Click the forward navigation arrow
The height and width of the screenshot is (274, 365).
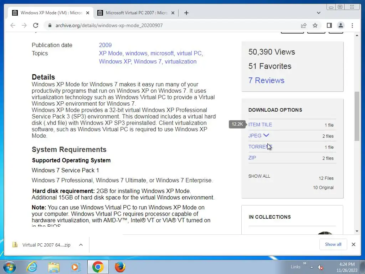tap(24, 25)
